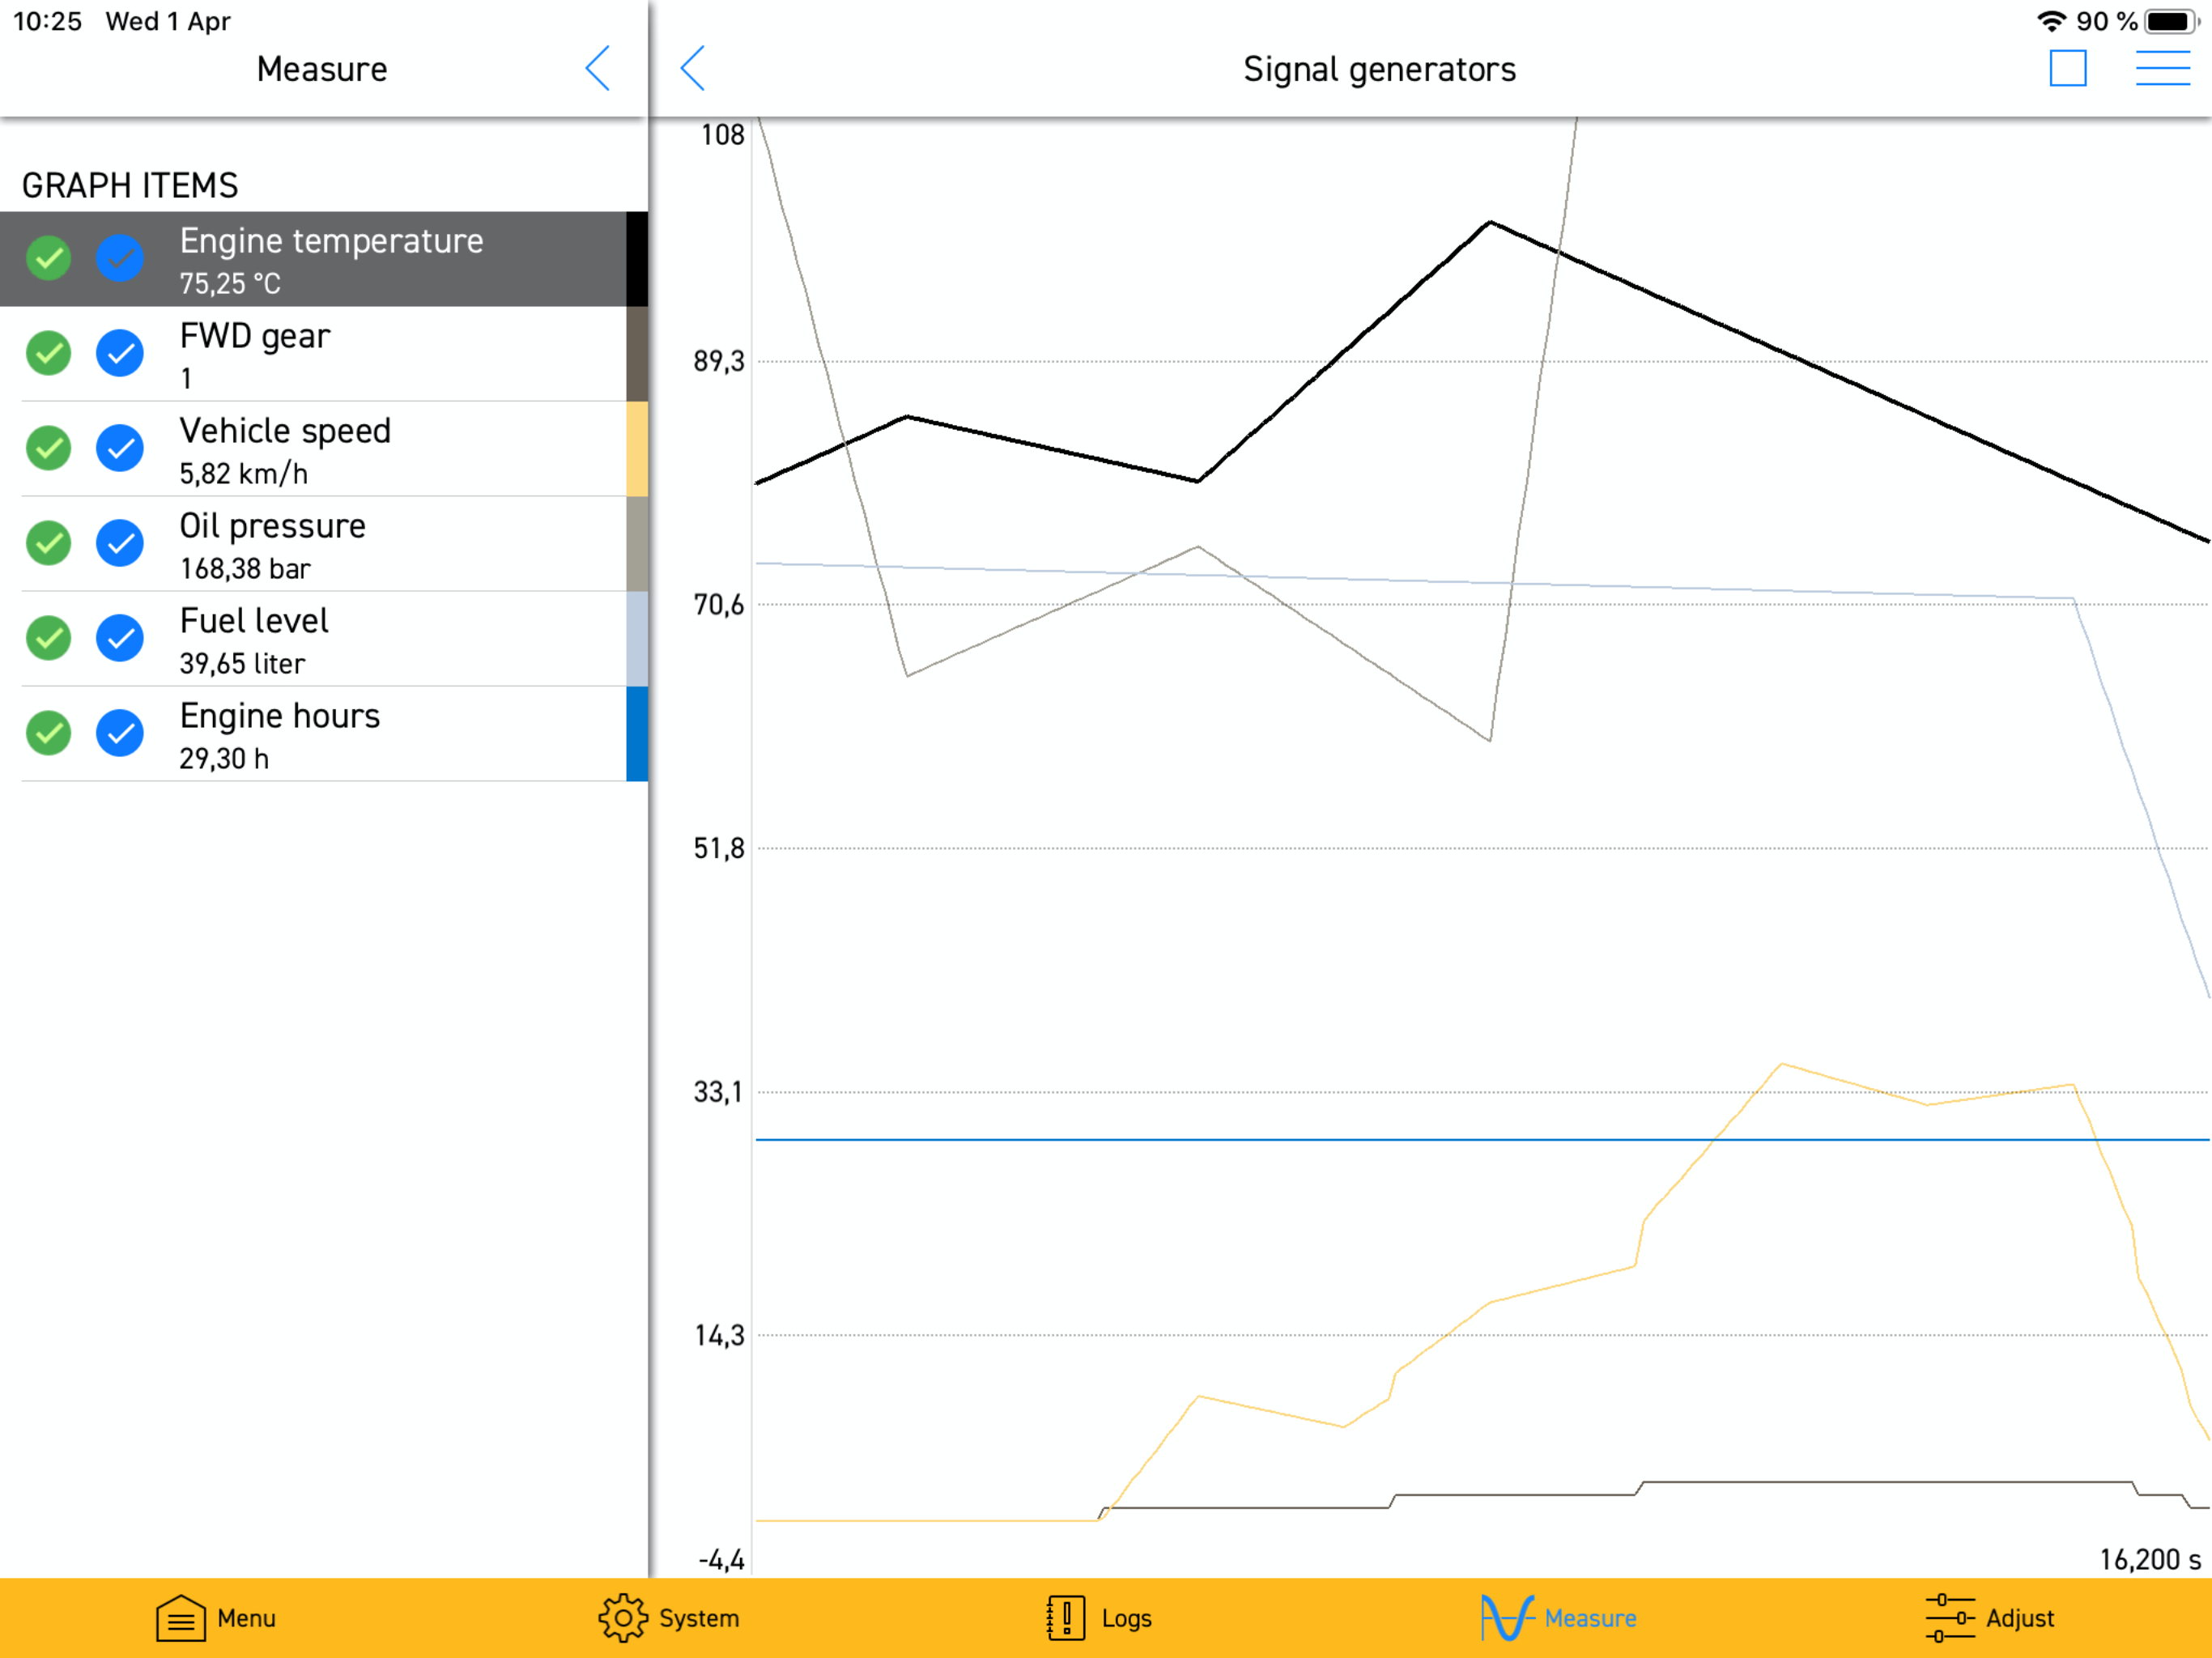Open the Logs notebook icon

(1065, 1617)
